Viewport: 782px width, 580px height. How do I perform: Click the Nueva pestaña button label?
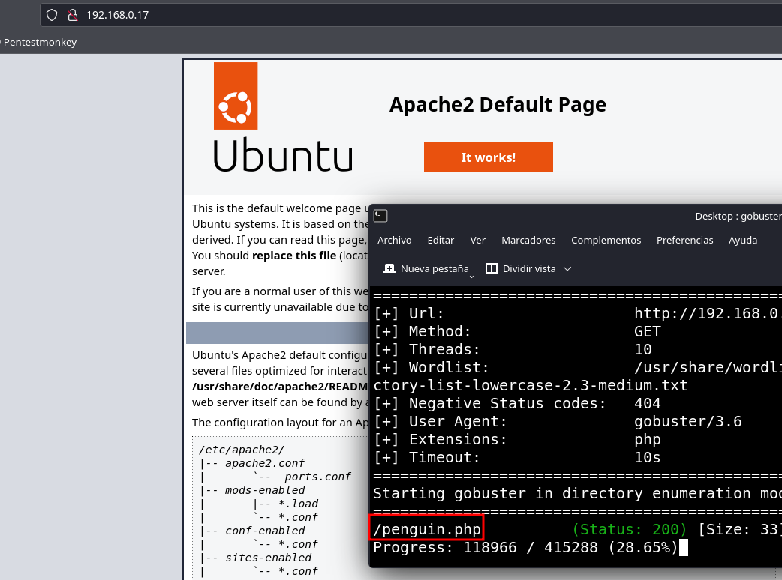(435, 268)
